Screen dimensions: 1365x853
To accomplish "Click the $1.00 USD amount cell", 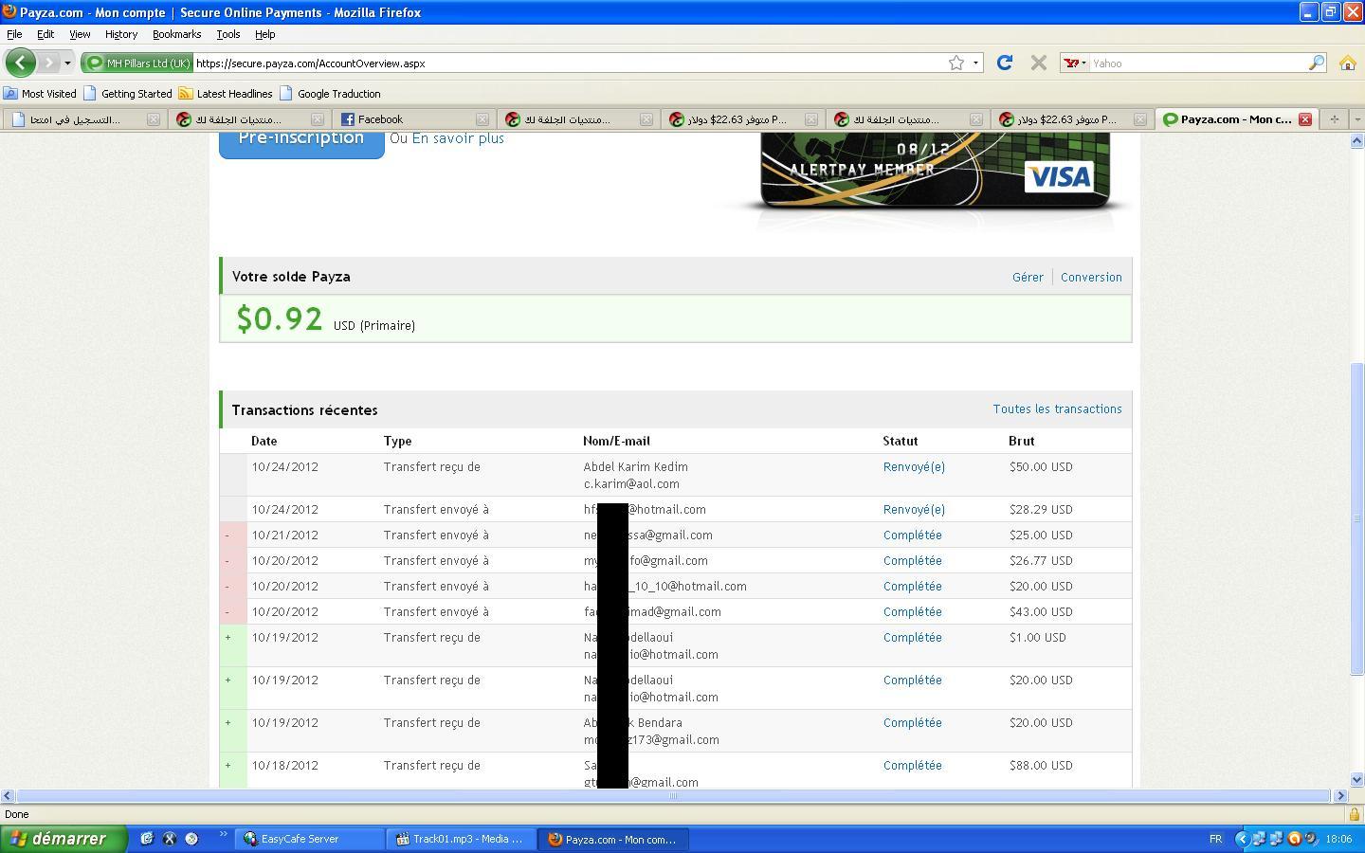I will 1037,638.
